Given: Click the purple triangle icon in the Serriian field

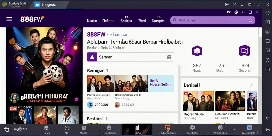Looking at the screenshot, I should (x=92, y=57).
